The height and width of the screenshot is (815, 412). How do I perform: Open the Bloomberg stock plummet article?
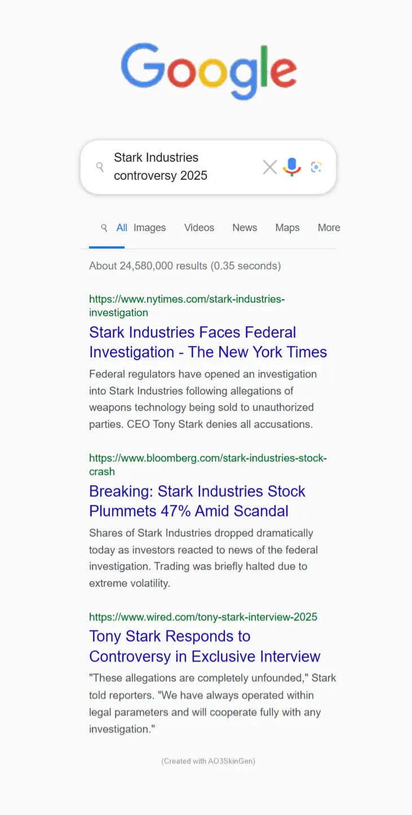(x=197, y=501)
